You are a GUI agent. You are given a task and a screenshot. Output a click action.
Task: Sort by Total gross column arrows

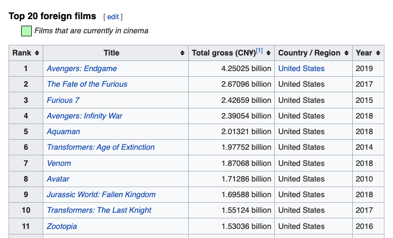tap(268, 53)
